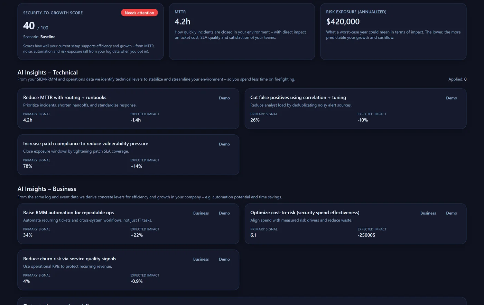Click Demo on Raise RMM automation card

224,213
